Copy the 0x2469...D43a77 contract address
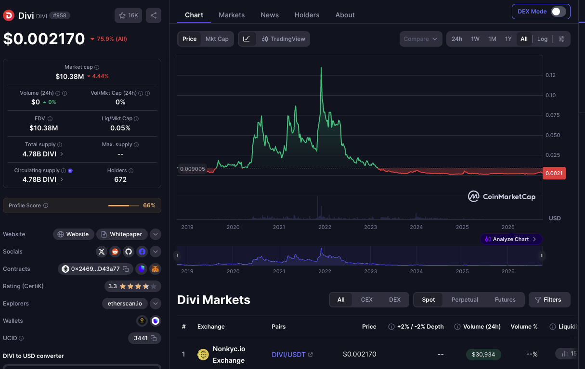 pos(126,269)
